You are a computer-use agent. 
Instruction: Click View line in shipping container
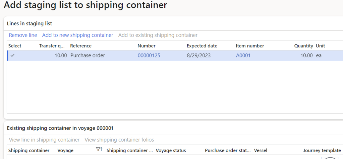(x=44, y=140)
